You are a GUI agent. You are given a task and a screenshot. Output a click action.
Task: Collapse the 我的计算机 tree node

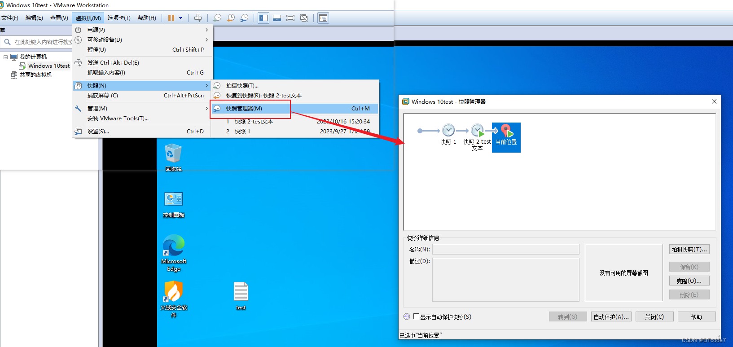pos(5,57)
